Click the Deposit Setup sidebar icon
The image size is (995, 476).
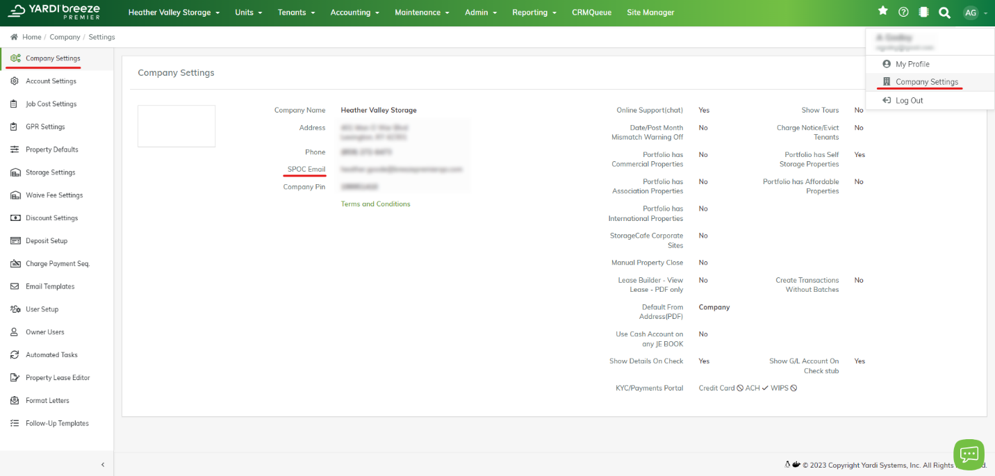pyautogui.click(x=15, y=241)
